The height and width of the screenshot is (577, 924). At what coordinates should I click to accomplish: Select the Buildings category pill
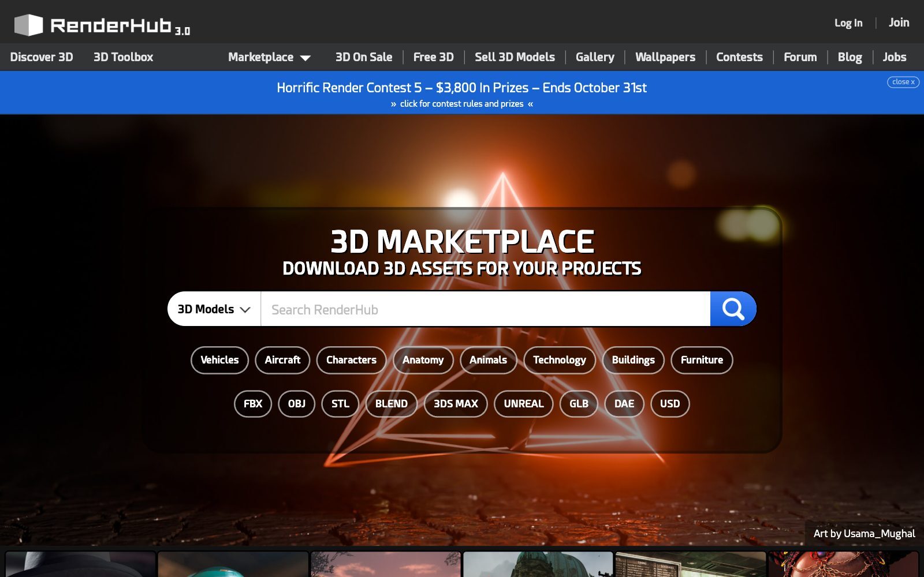pos(634,360)
